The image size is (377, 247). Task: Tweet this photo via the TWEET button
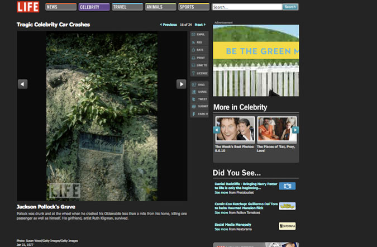click(x=199, y=99)
